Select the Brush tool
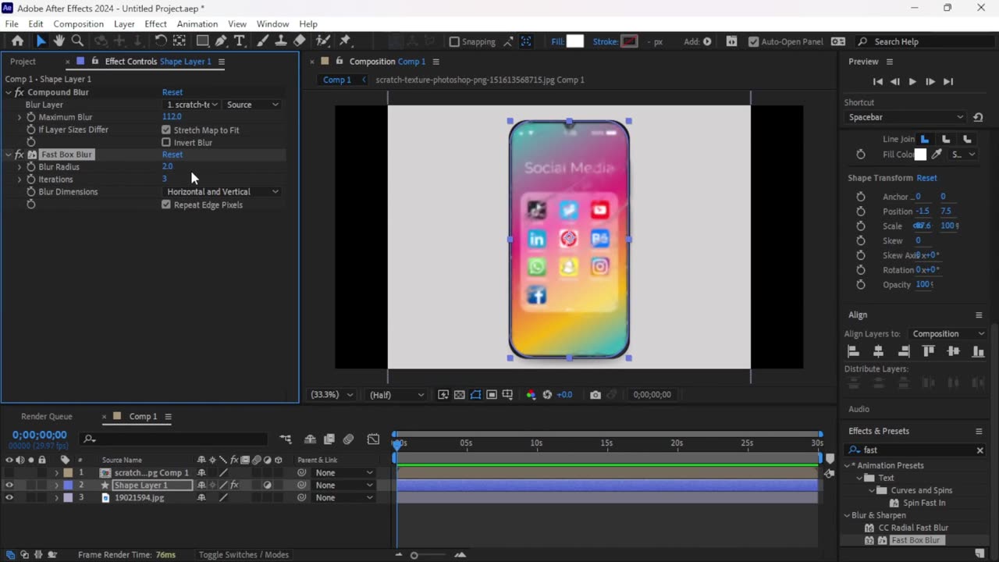Image resolution: width=999 pixels, height=562 pixels. [263, 41]
